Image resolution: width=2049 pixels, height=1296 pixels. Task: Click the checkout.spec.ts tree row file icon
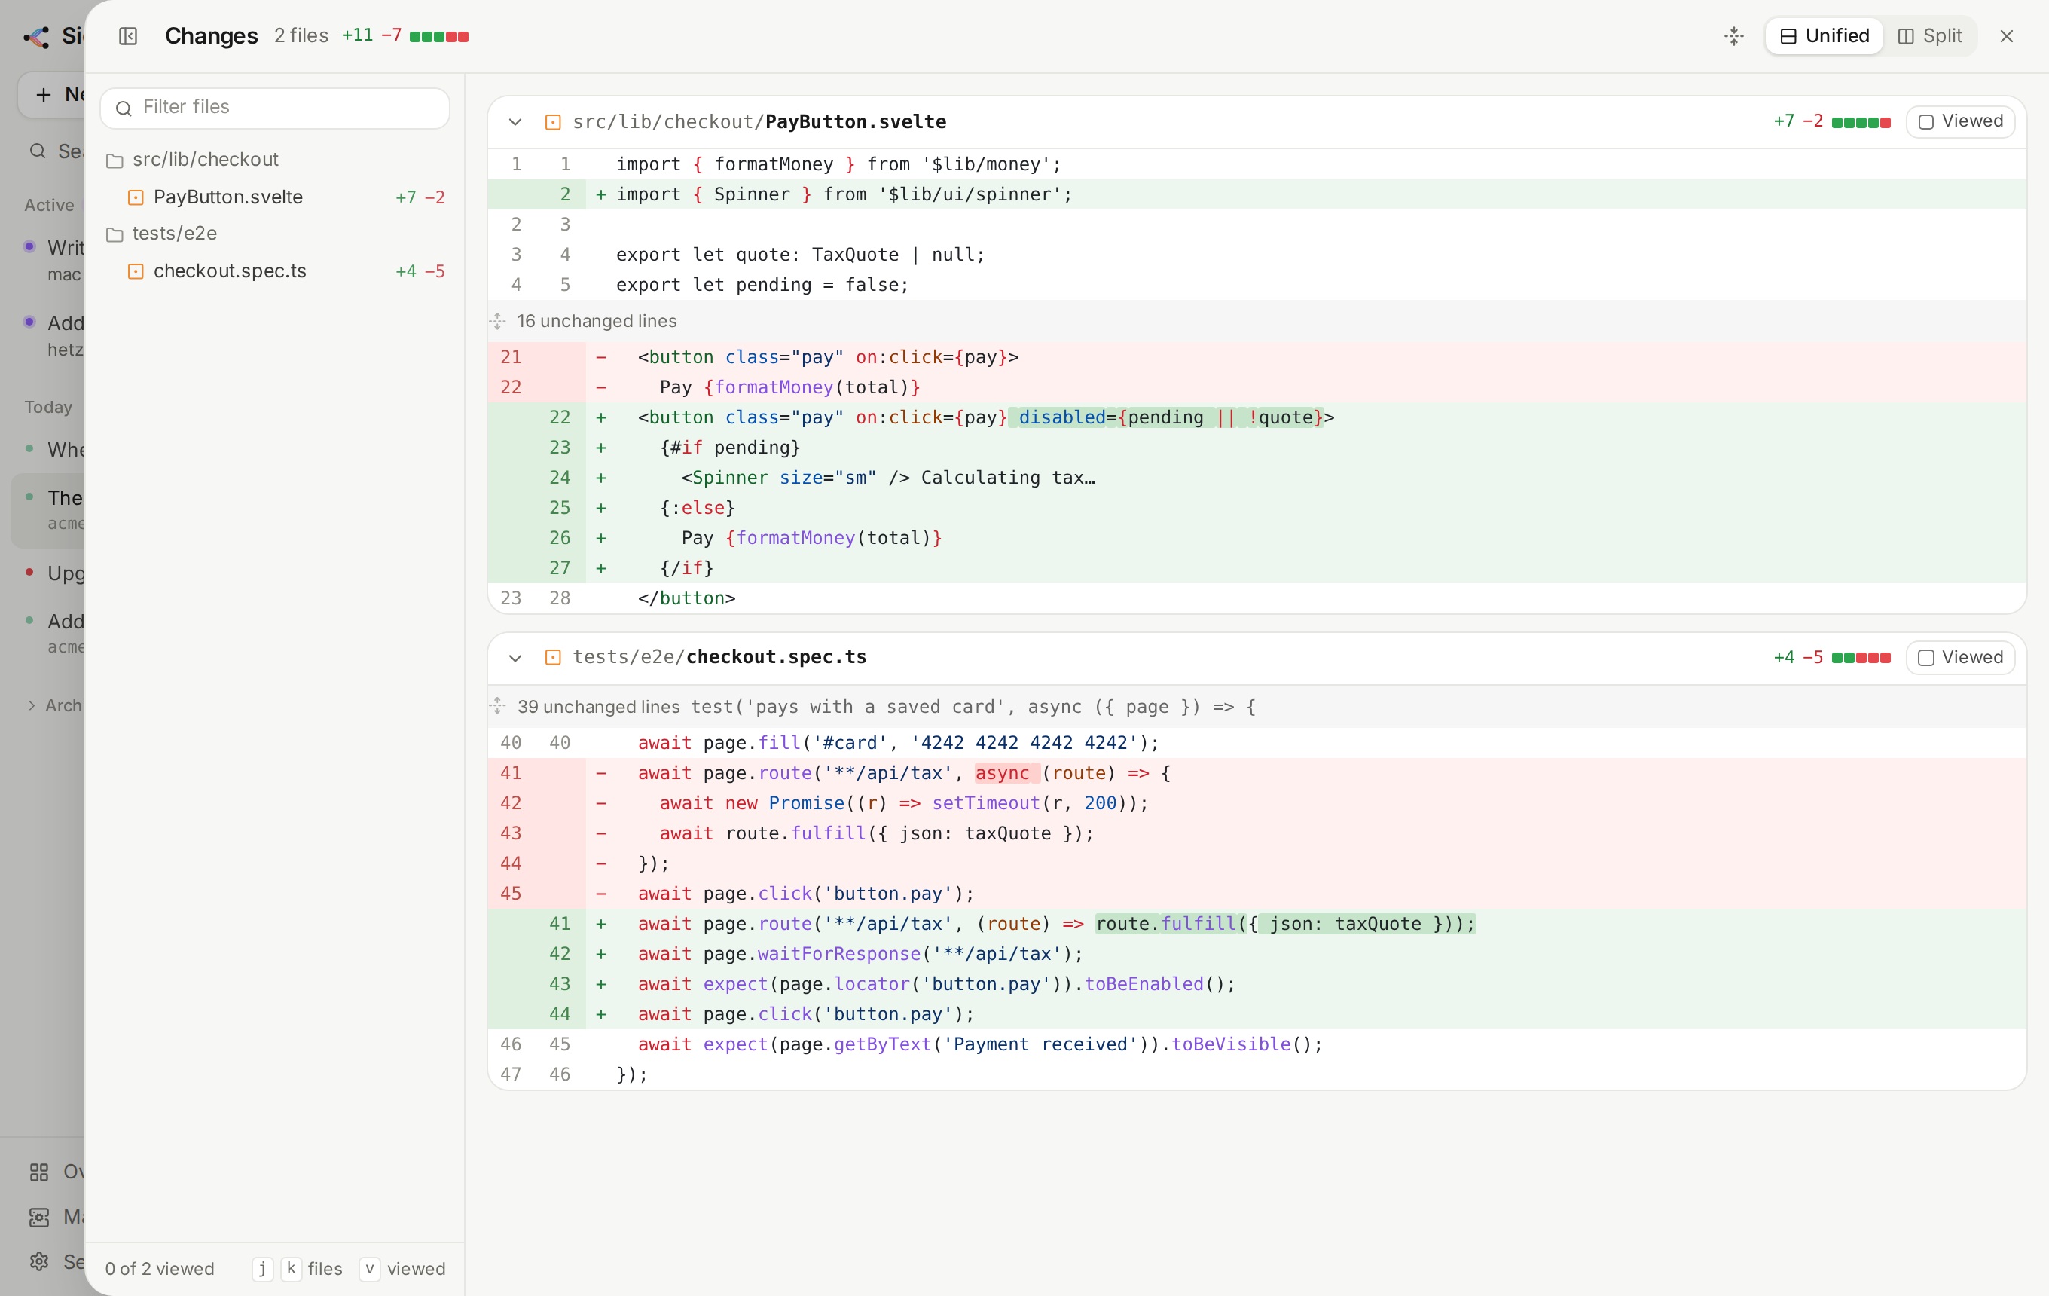coord(136,271)
